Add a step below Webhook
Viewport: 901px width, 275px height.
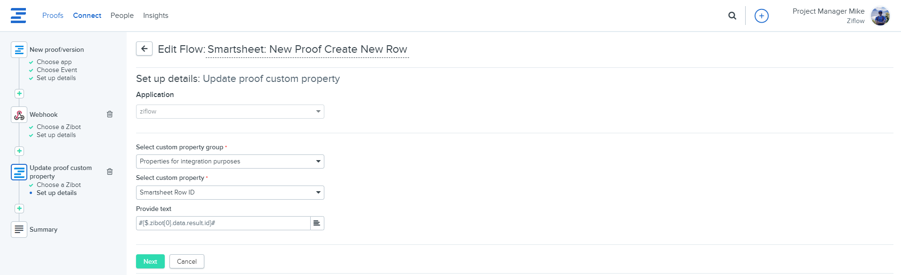[19, 151]
